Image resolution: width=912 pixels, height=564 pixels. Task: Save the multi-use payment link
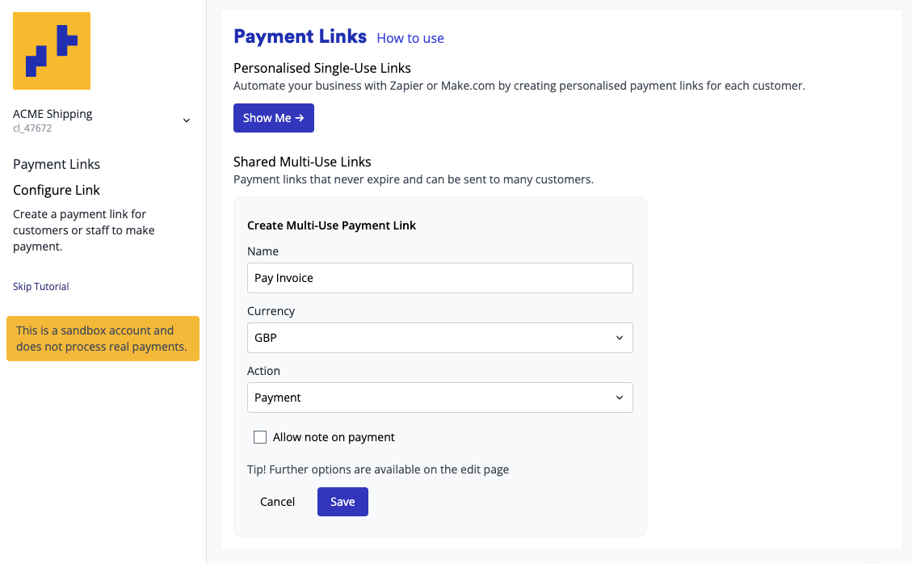click(343, 502)
